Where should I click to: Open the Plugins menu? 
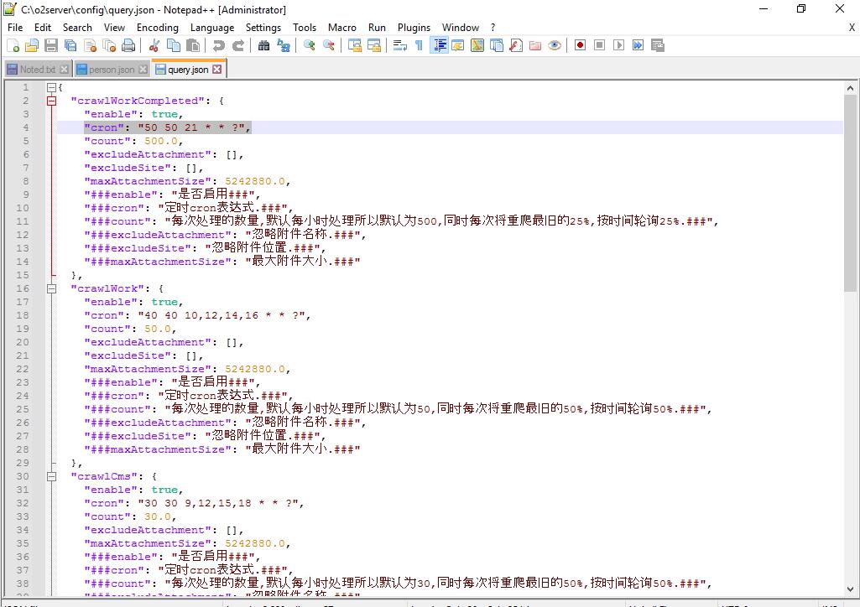click(x=414, y=27)
